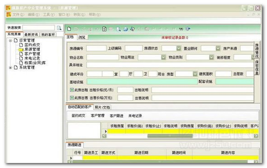Click the 具体地址 input field
Viewport: 267px width, 168px height.
click(x=170, y=65)
